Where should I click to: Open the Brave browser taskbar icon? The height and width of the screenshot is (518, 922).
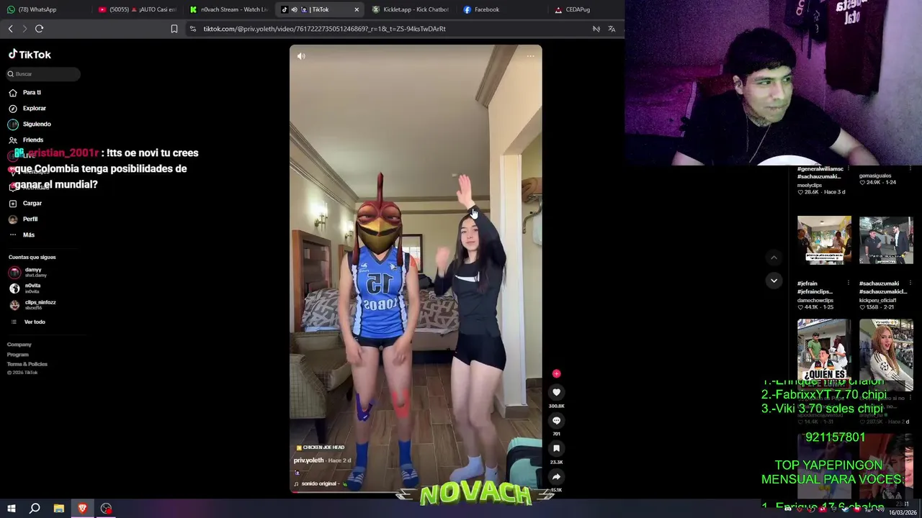coord(82,509)
